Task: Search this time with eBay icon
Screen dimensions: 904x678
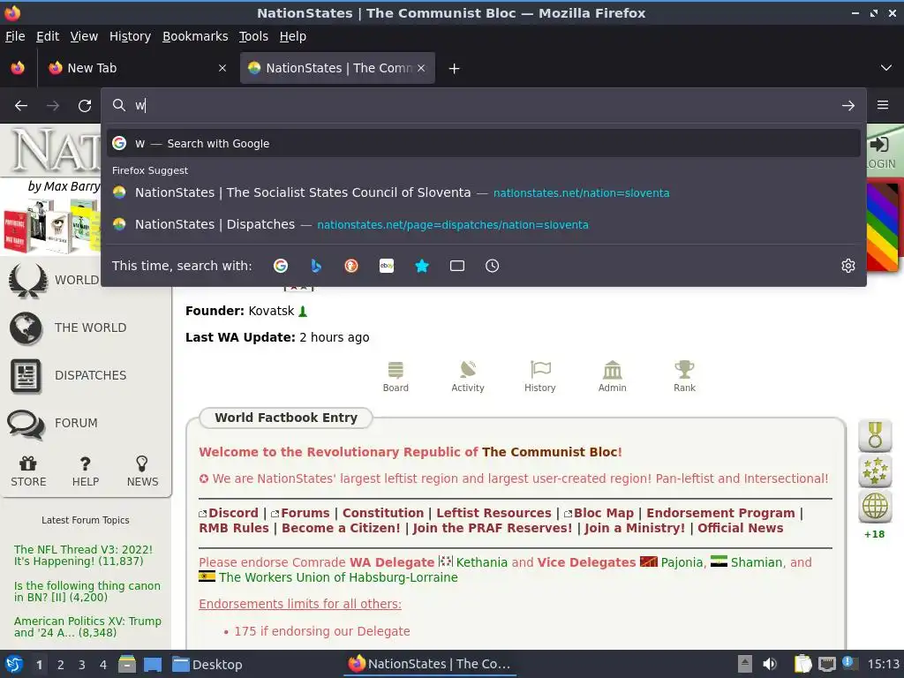Action: (x=387, y=266)
